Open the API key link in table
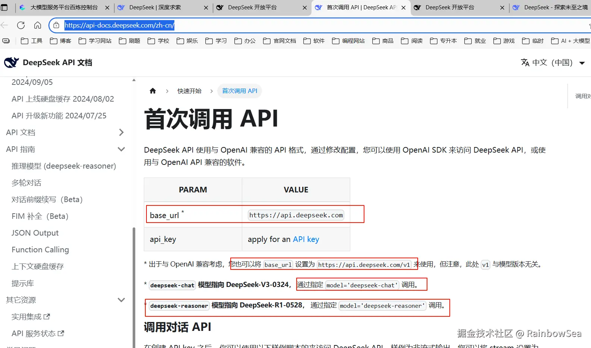This screenshot has width=591, height=348. pos(306,239)
